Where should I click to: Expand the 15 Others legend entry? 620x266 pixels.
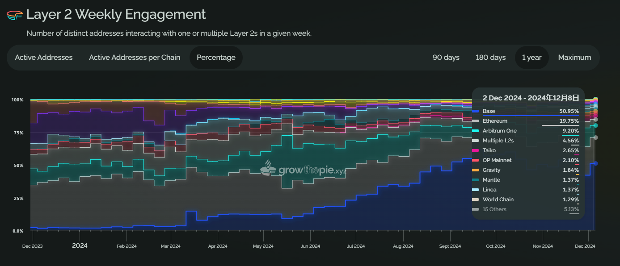tap(494, 209)
